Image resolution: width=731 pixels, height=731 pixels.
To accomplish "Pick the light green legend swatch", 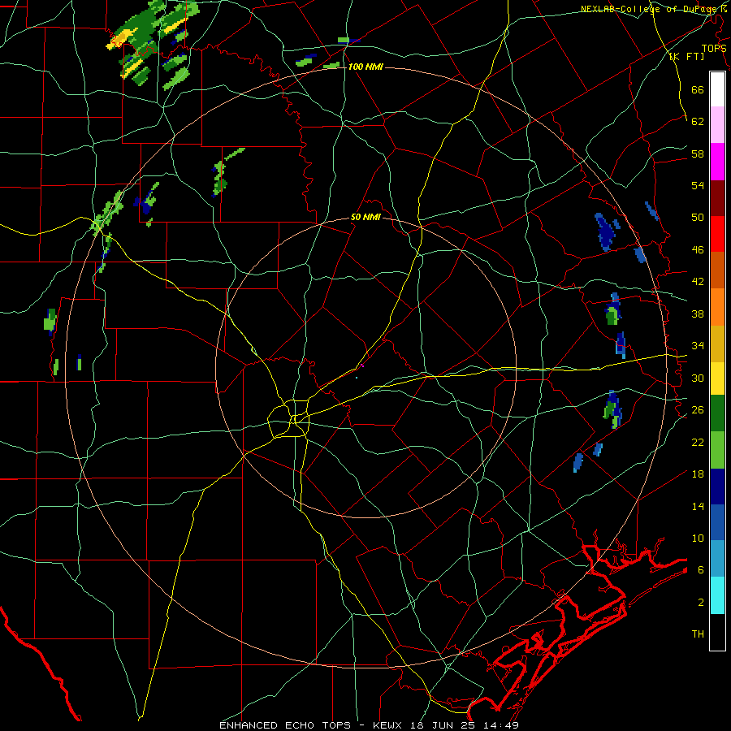I will (717, 450).
